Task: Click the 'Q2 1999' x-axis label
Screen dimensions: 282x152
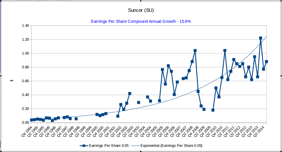Action: (x=80, y=132)
